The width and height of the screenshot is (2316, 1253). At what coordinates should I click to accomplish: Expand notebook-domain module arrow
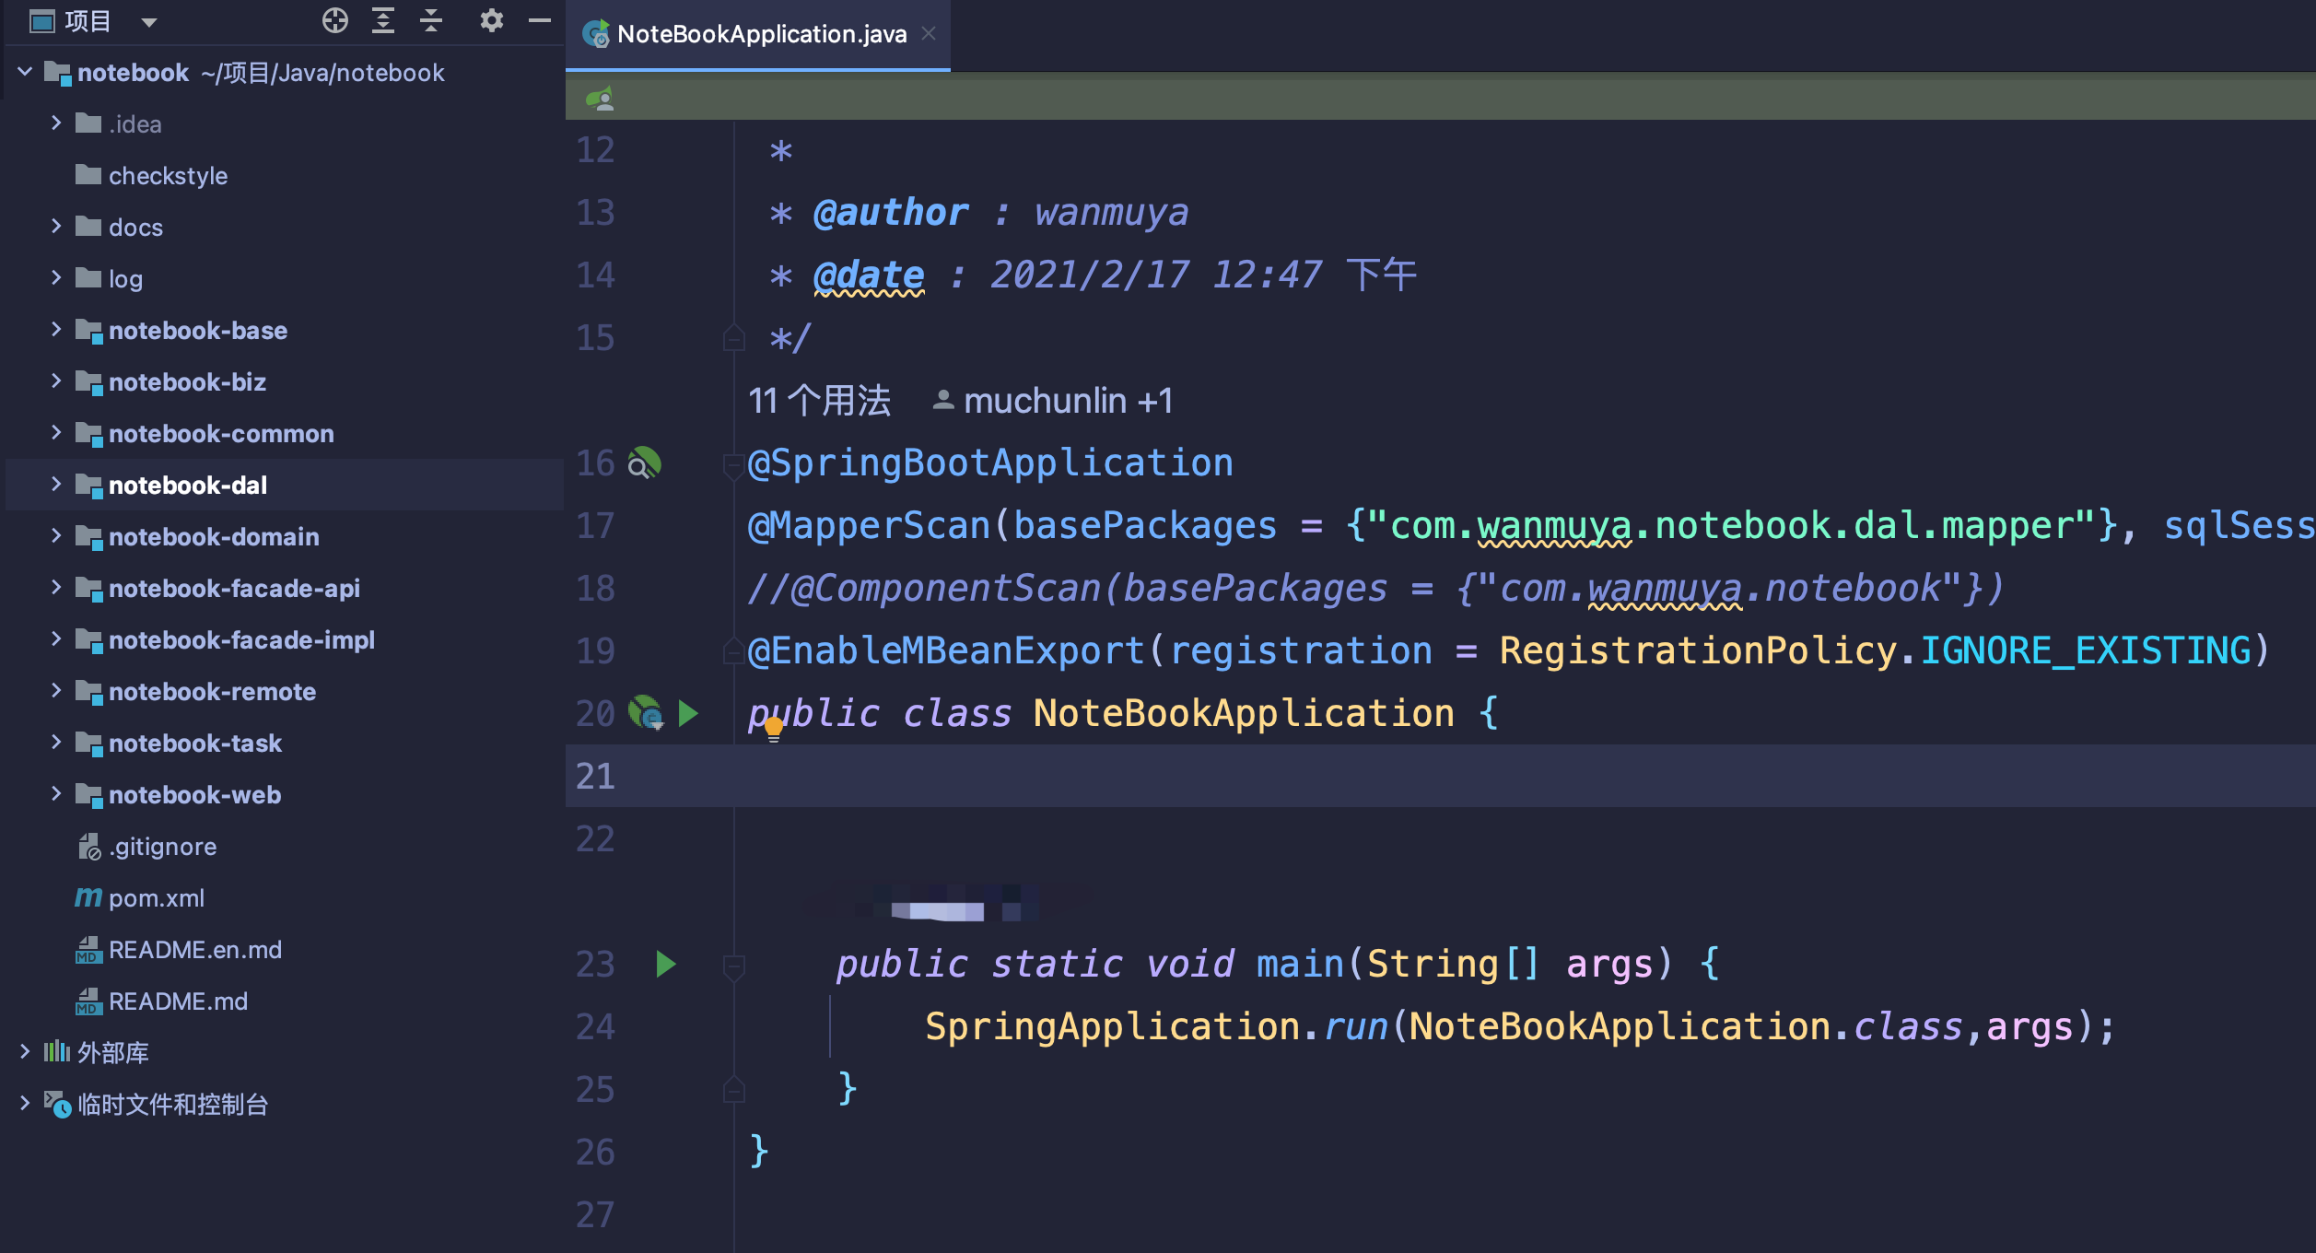(x=56, y=535)
